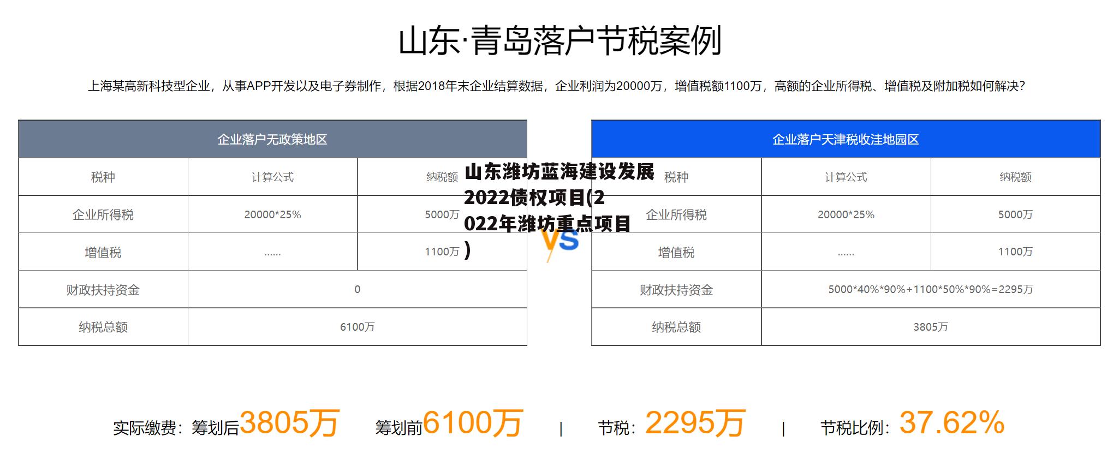This screenshot has height=454, width=1119.
Task: Click 20000*25% in the 天津税收洼地 table
Action: coord(846,214)
